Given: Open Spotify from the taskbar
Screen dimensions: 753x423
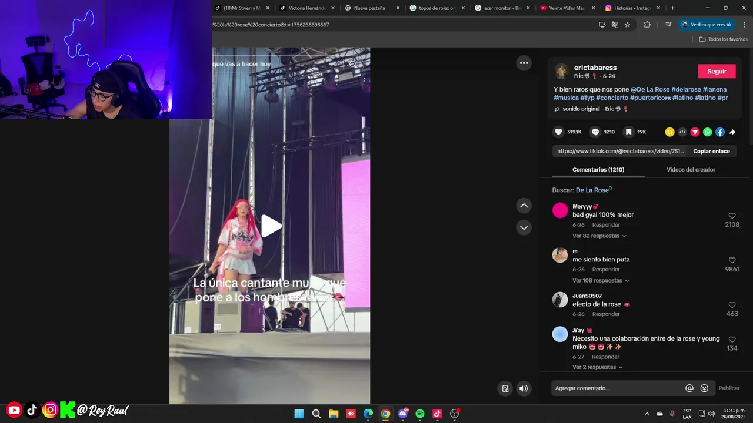Looking at the screenshot, I should click(420, 414).
